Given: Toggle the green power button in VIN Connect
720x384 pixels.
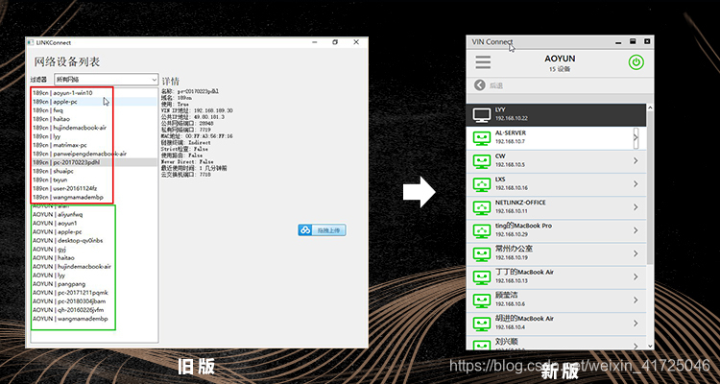Looking at the screenshot, I should [636, 62].
